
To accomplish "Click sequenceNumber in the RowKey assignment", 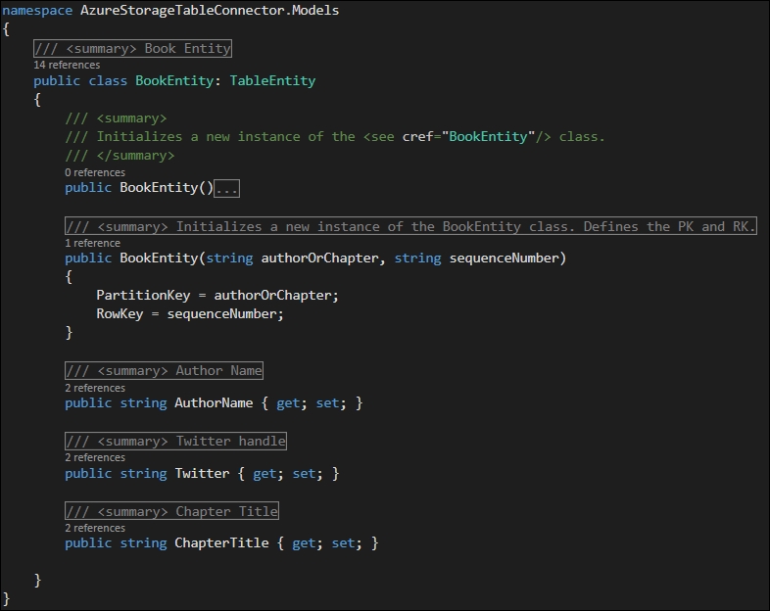I will 222,314.
